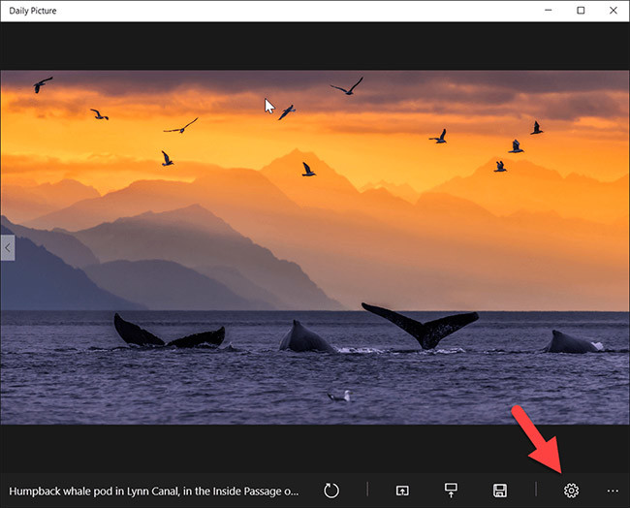Save the picture with floppy disk icon

(x=499, y=491)
